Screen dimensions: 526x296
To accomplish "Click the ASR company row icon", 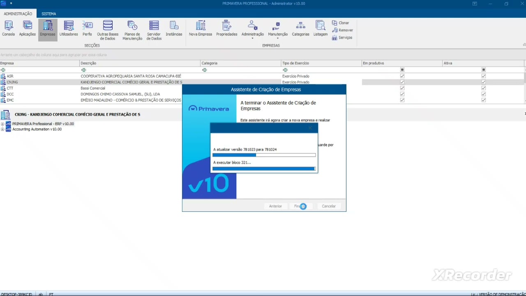I will pyautogui.click(x=3, y=76).
